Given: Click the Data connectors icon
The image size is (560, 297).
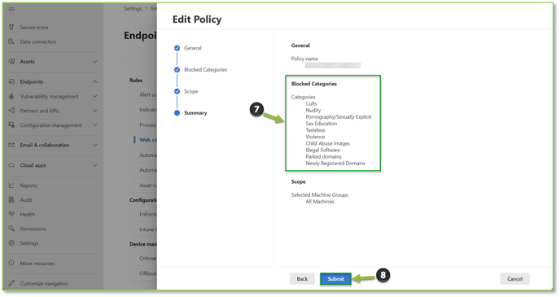Looking at the screenshot, I should click(11, 41).
